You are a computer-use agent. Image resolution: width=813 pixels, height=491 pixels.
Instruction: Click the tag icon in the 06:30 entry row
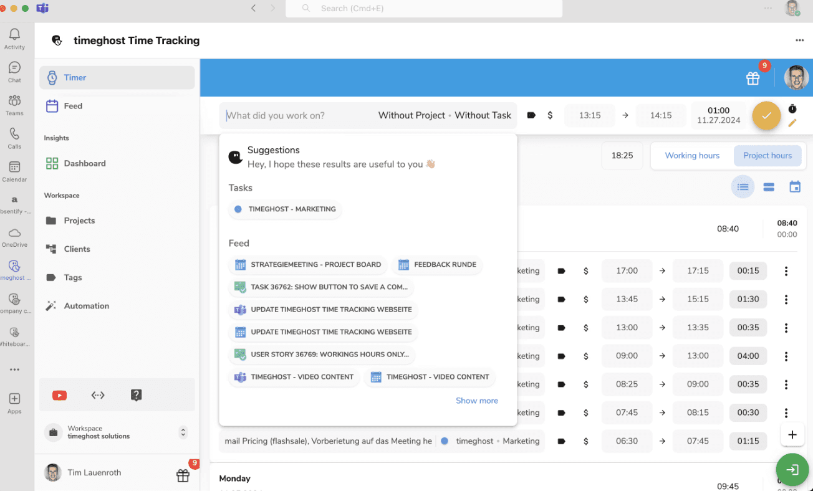(561, 441)
